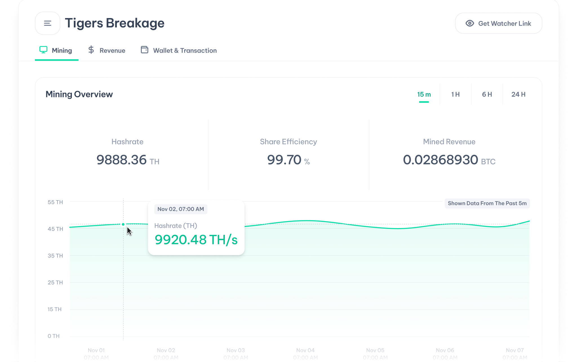This screenshot has width=577, height=362.
Task: Click the 15 TH y-axis label
Action: tap(54, 309)
